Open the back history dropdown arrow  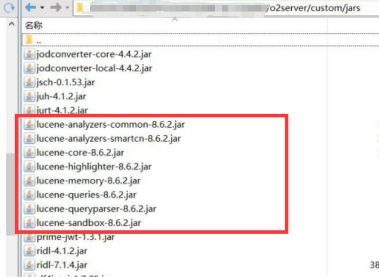tap(42, 8)
